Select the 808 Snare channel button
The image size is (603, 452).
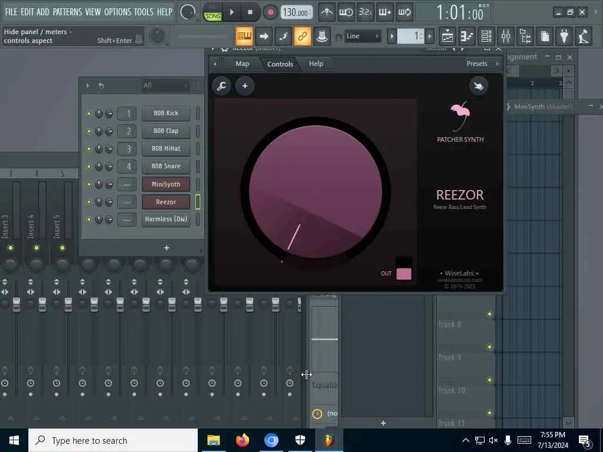point(166,167)
